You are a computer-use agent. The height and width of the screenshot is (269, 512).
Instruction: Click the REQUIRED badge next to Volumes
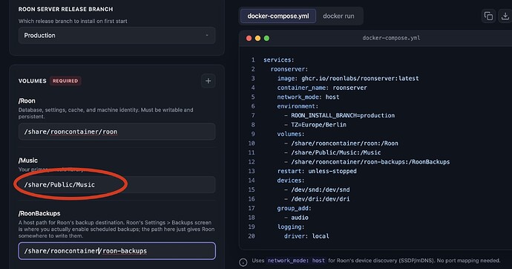click(65, 81)
